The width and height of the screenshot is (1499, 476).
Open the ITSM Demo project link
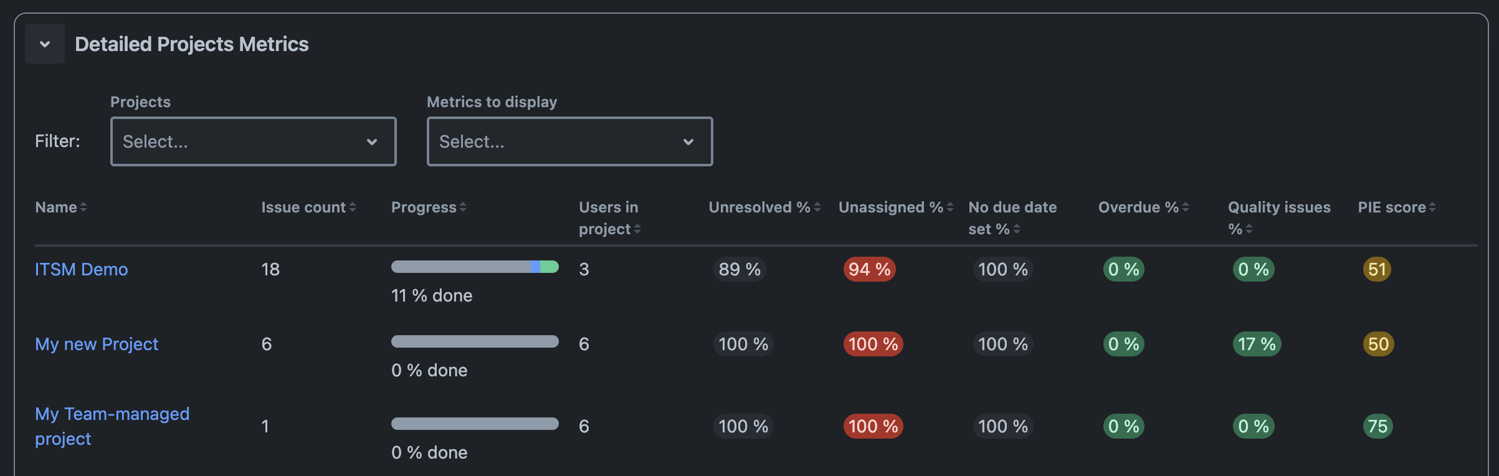(82, 269)
